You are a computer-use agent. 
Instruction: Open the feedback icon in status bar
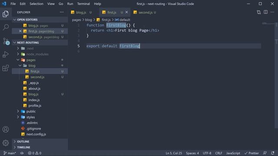click(265, 153)
